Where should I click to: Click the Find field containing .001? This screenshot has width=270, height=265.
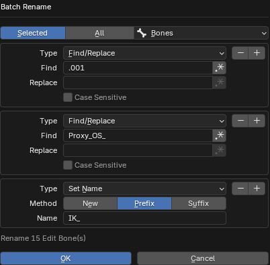point(138,68)
